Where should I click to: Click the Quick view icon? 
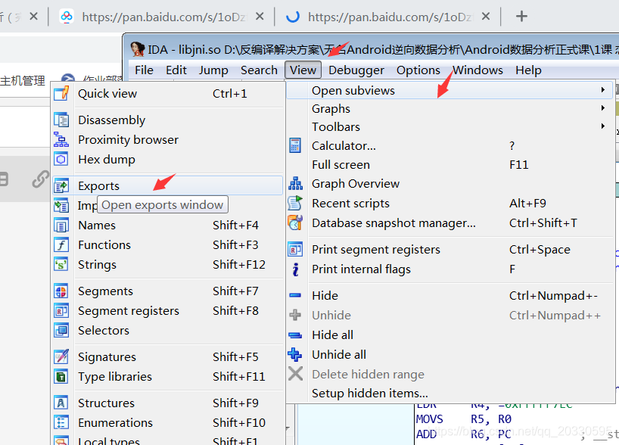pos(61,94)
